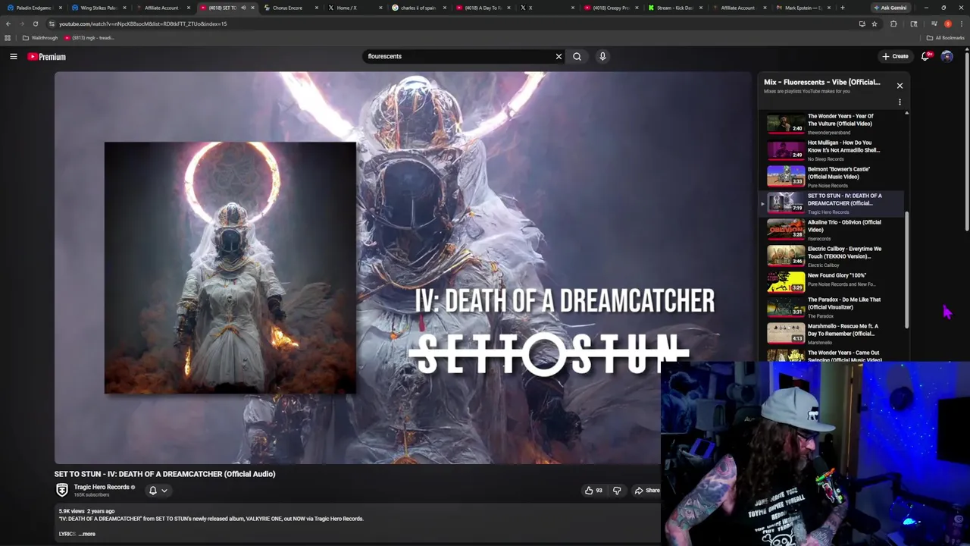Open the Chrome profile icon
970x546 pixels.
947,24
